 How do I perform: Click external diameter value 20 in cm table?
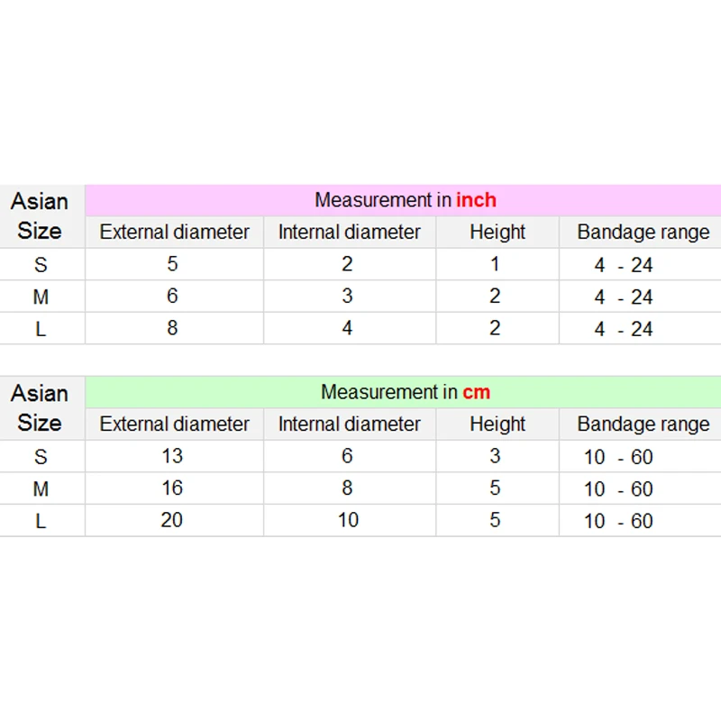tap(172, 520)
